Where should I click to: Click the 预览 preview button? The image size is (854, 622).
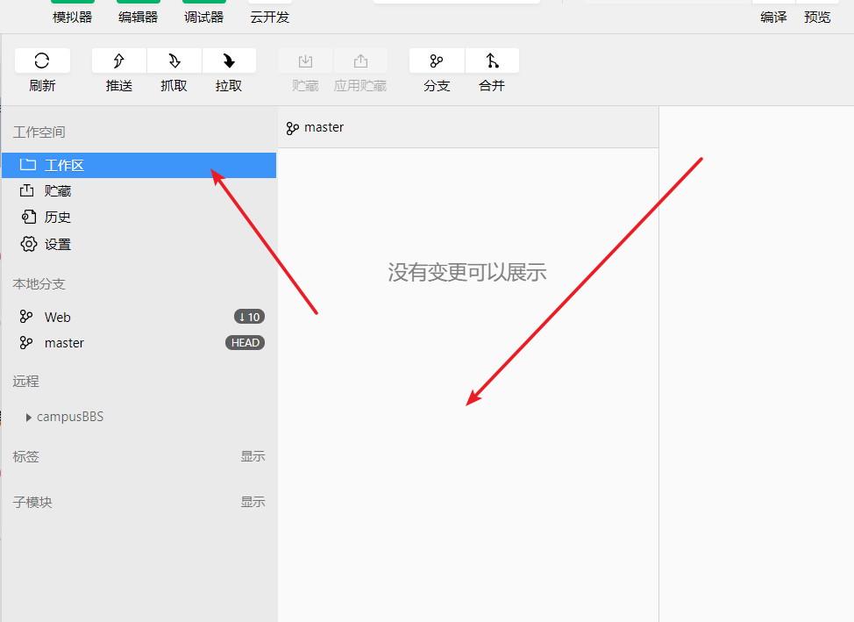pos(817,17)
